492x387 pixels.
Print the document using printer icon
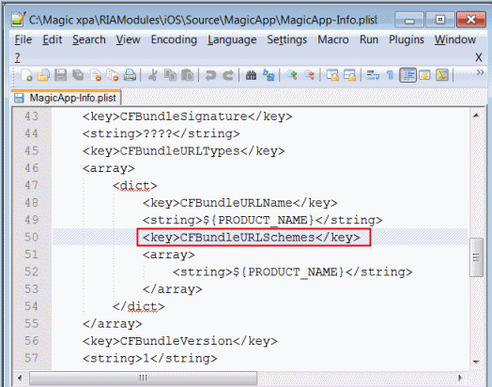(130, 75)
